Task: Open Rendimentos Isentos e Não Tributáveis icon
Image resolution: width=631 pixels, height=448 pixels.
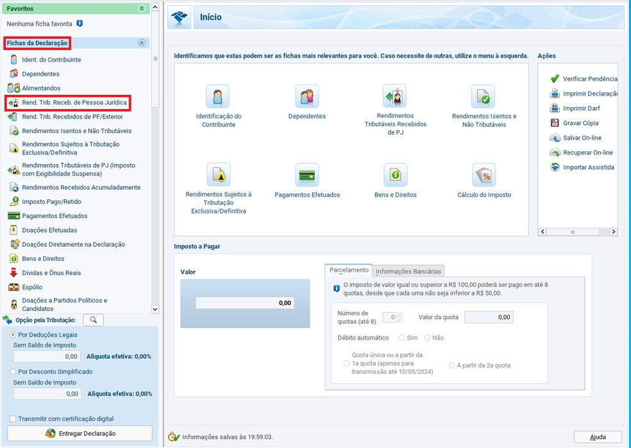Action: click(x=483, y=97)
